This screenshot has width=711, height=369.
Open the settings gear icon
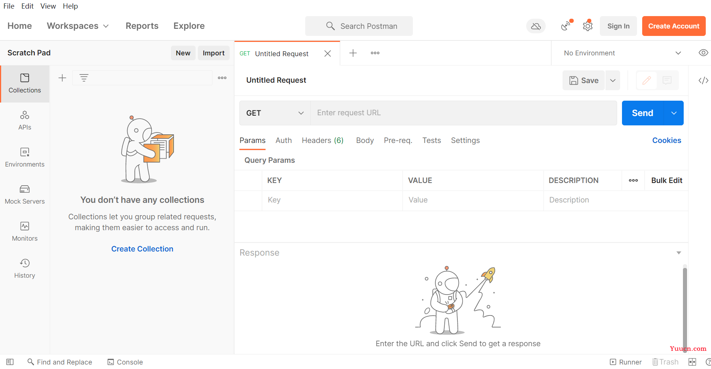coord(588,26)
